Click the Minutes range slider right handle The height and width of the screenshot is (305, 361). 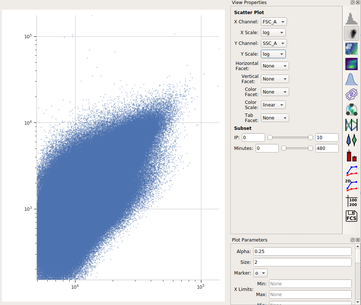311,148
